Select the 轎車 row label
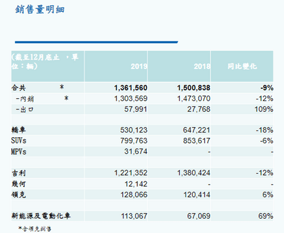The width and height of the screenshot is (284, 233). [x=18, y=130]
